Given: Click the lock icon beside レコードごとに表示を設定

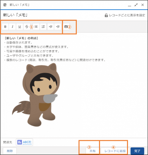Looking at the screenshot, I should pos(106,15).
